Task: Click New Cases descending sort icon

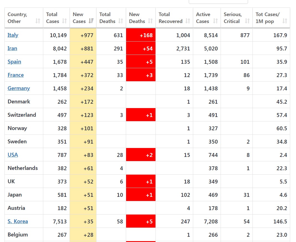Action: pos(91,21)
